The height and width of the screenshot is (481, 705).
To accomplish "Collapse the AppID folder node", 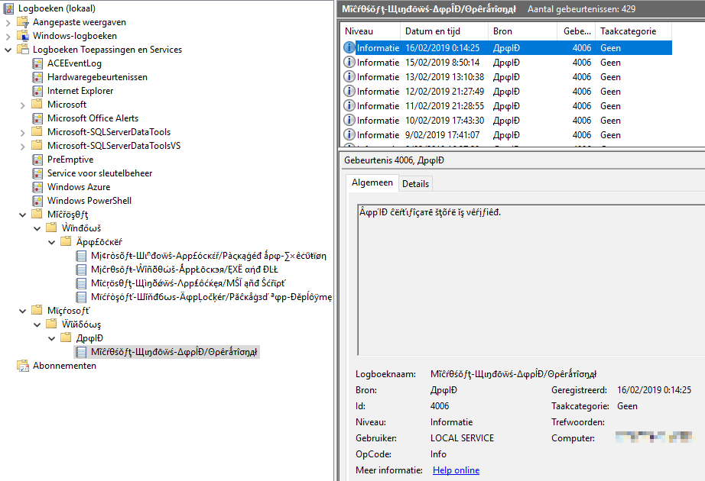I will tap(52, 339).
